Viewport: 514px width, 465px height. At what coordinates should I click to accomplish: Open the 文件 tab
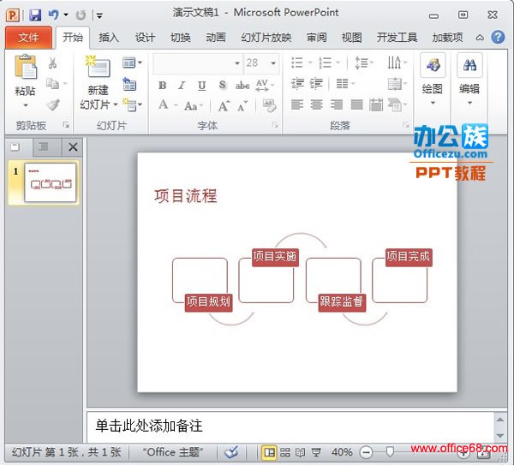[x=28, y=38]
